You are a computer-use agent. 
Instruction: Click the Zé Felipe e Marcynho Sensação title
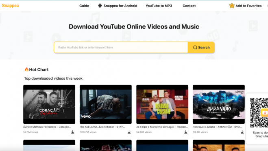(x=162, y=127)
